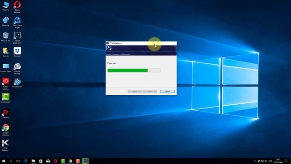Image resolution: width=291 pixels, height=164 pixels.
Task: Select the blue lens icon beside Creative Cloud
Action: (x=17, y=83)
